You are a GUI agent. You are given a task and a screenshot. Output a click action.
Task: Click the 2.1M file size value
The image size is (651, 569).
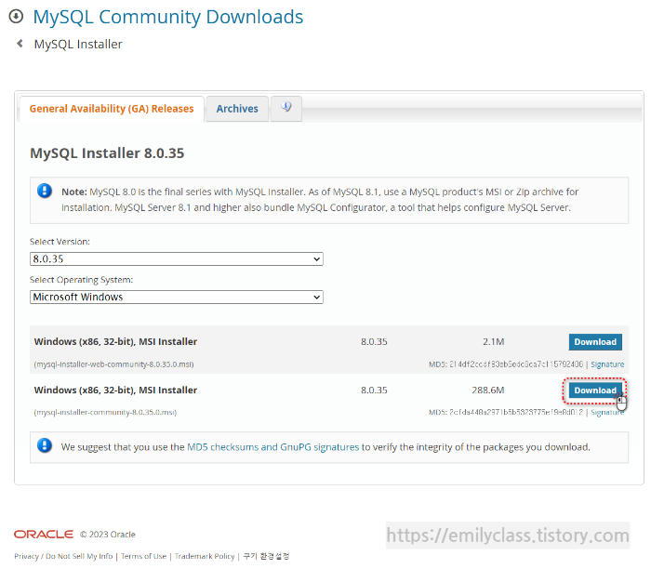click(x=493, y=342)
